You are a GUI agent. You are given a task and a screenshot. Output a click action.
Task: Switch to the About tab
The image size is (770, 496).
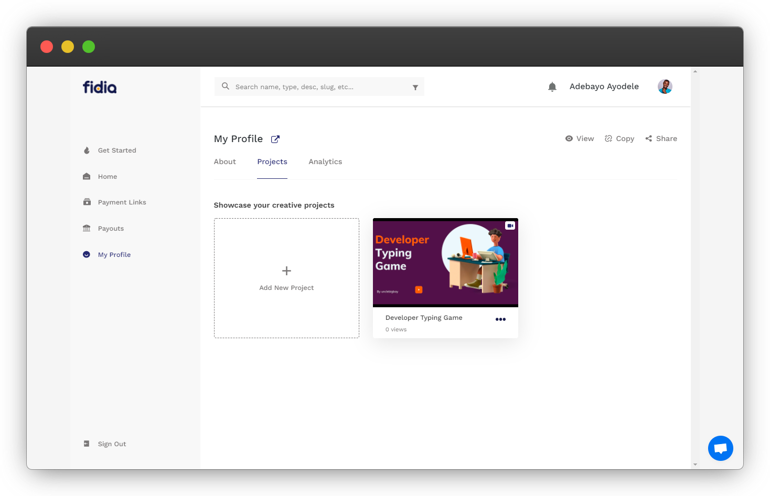(225, 161)
